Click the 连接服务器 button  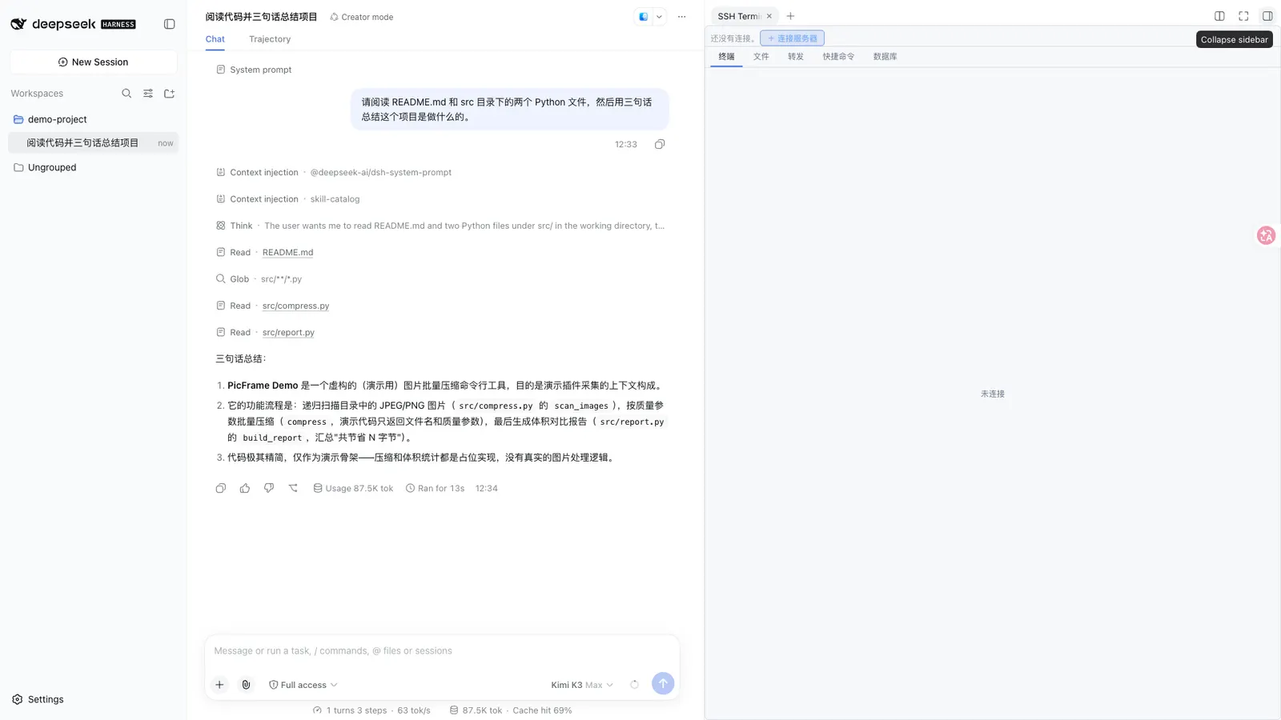[792, 38]
